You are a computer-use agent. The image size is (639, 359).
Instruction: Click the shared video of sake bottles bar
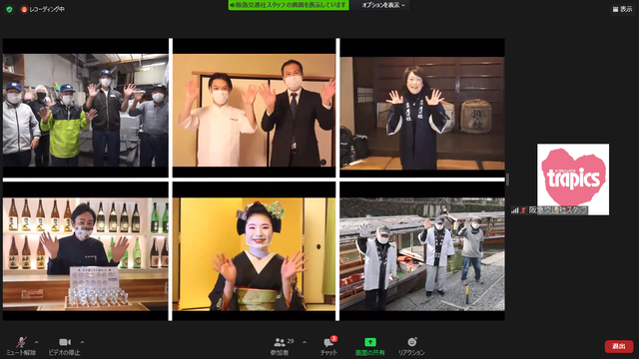pos(85,254)
